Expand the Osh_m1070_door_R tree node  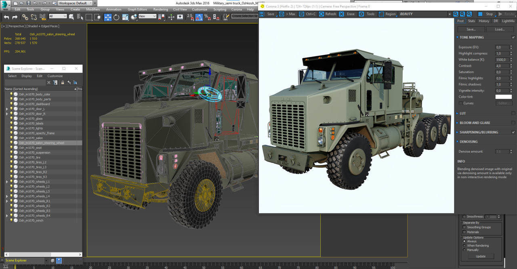click(x=6, y=113)
